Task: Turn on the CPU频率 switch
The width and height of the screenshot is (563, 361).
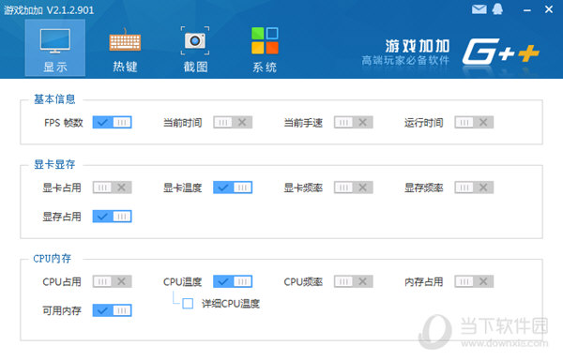Action: (x=354, y=281)
